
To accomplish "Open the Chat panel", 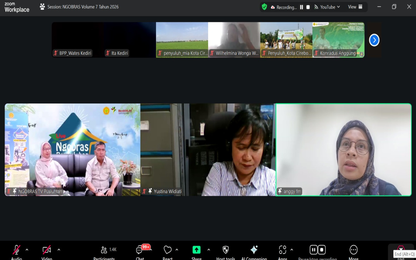I will point(139,250).
